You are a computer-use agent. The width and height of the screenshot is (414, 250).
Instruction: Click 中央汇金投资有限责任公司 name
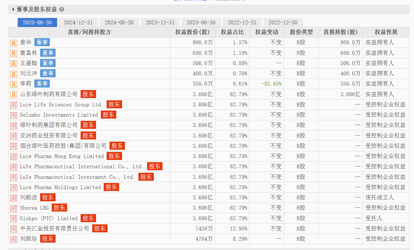point(55,229)
